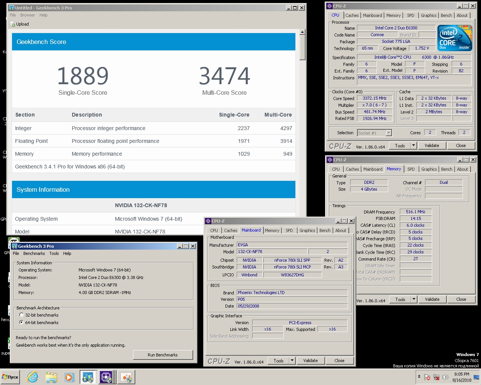Click title icon of CPU-Z Mainboard window

208,221
